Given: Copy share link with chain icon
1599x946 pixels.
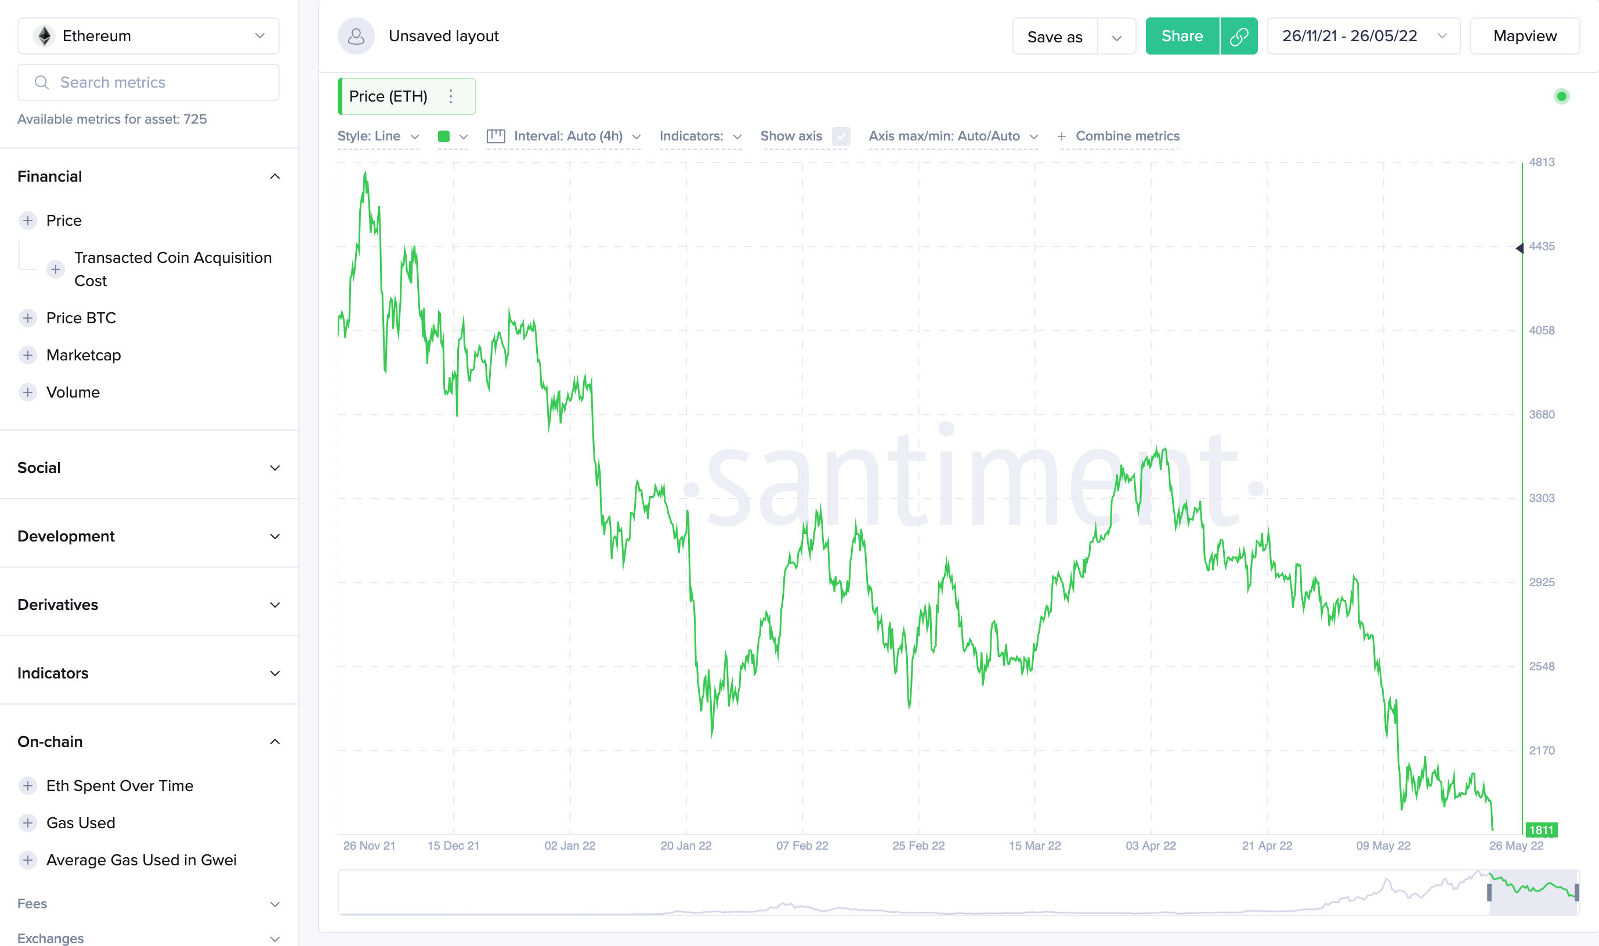Looking at the screenshot, I should 1238,37.
